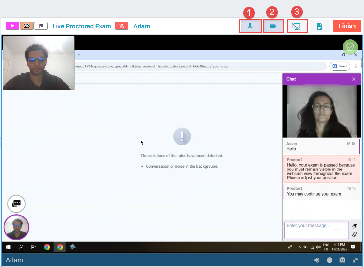The image size is (364, 267).
Task: Click the red user-blocked icon beside Adam
Action: 122,26
